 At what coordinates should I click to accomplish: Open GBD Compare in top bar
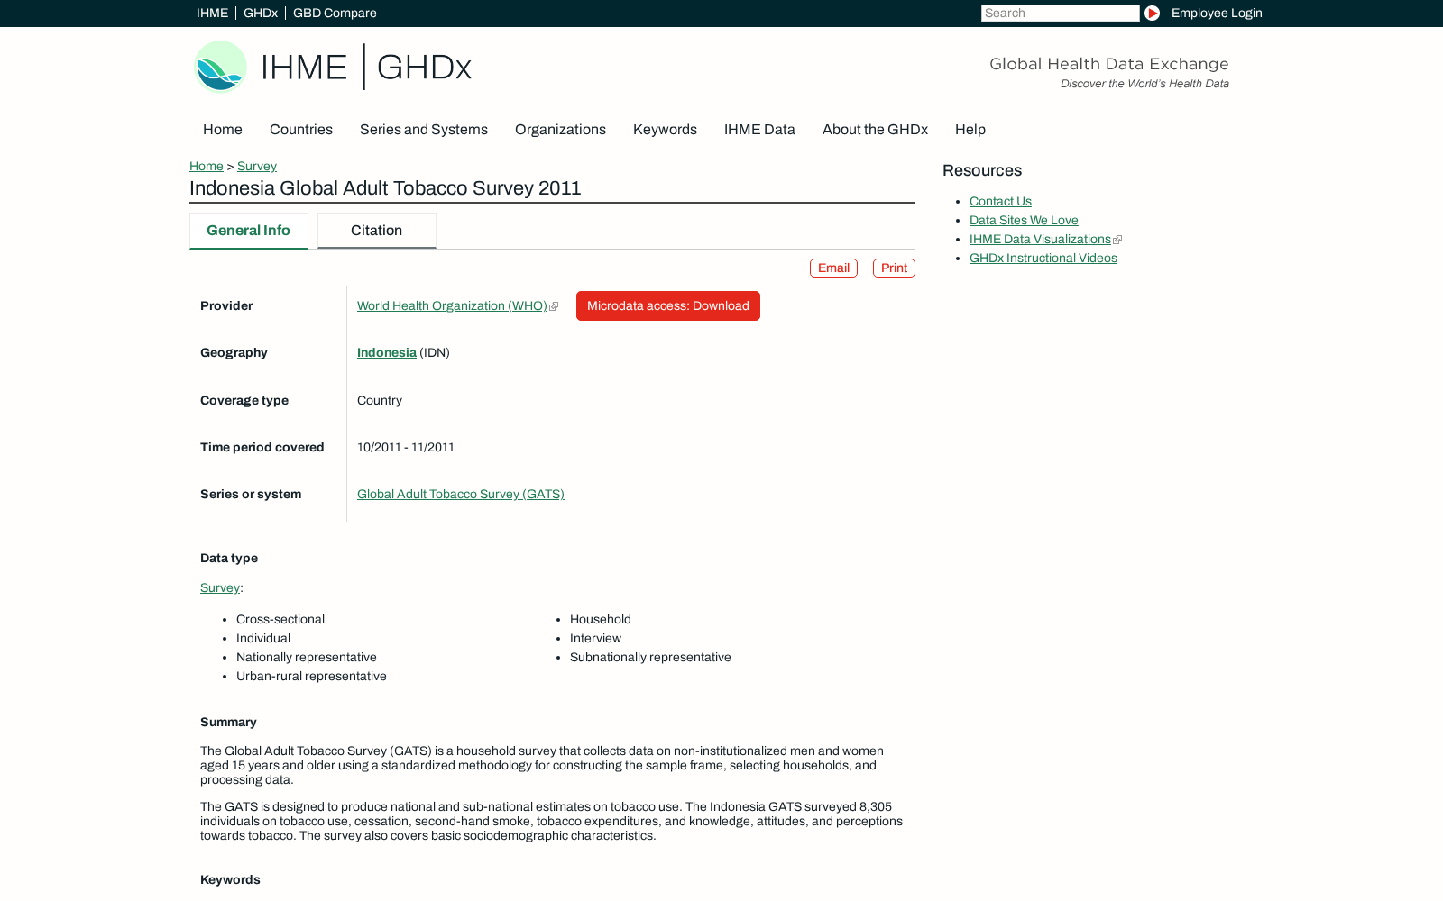pyautogui.click(x=335, y=14)
